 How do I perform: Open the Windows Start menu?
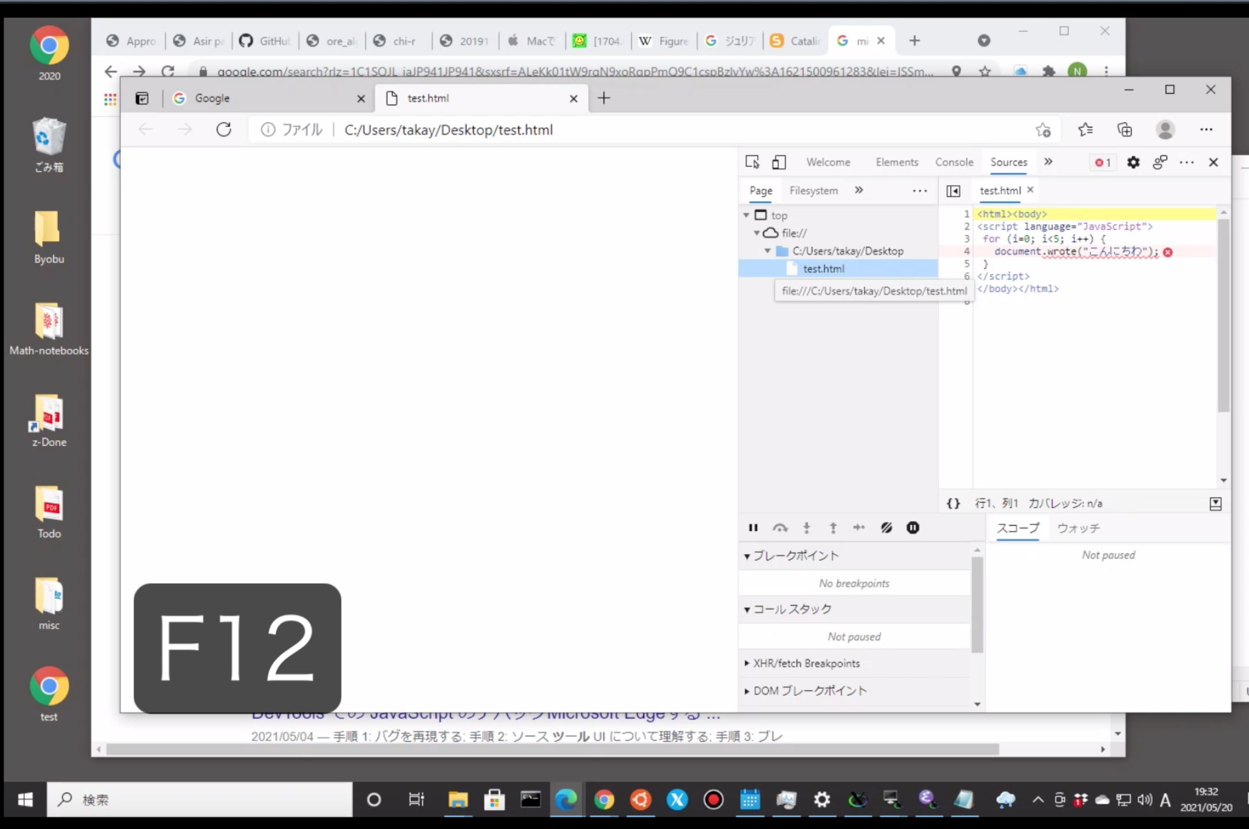pos(25,800)
